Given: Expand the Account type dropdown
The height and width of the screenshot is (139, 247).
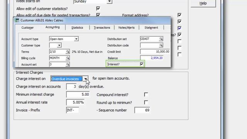Looking at the screenshot, I should click(x=76, y=39).
